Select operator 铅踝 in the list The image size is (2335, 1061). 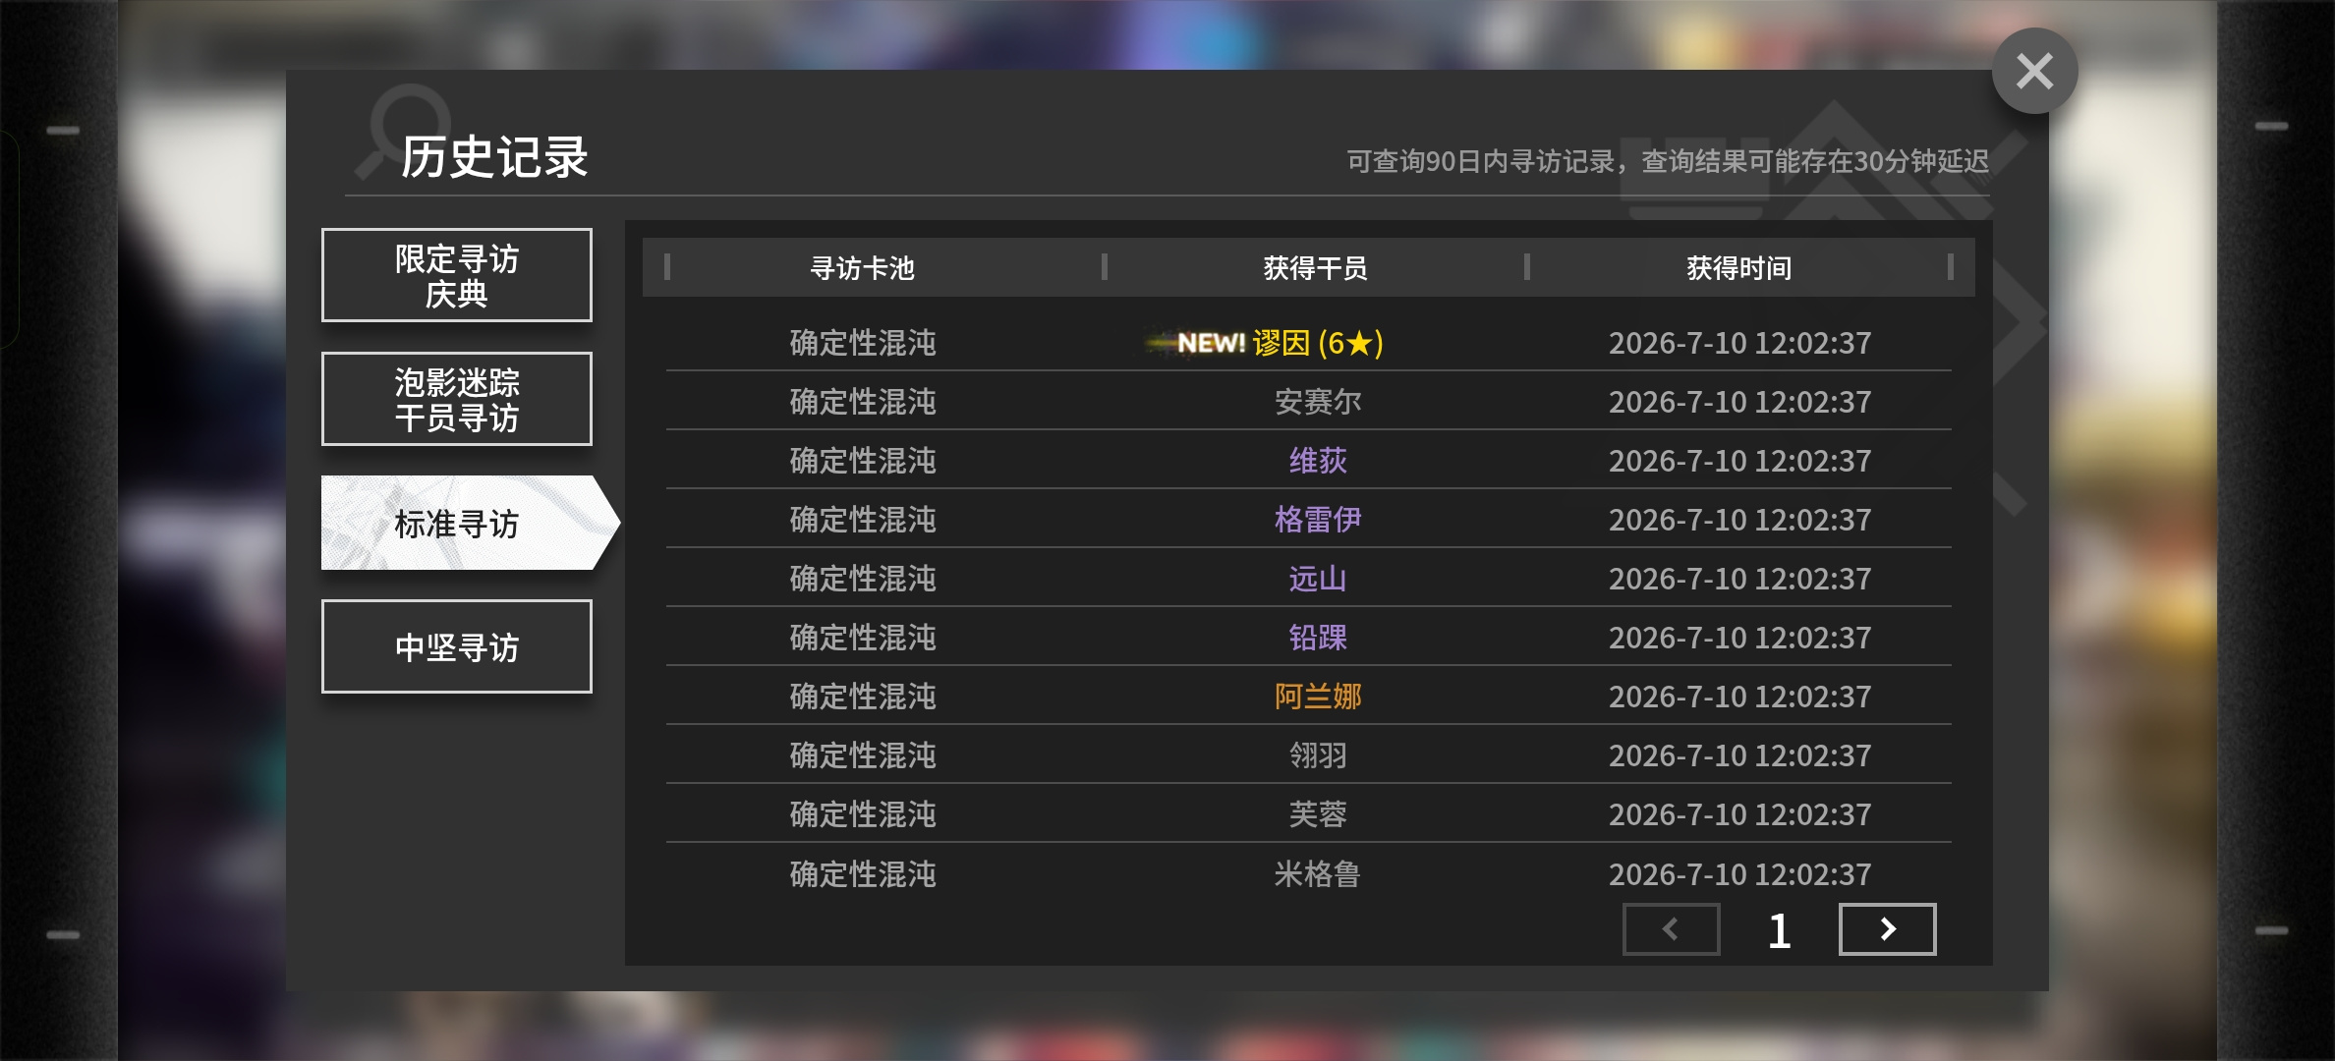point(1318,638)
